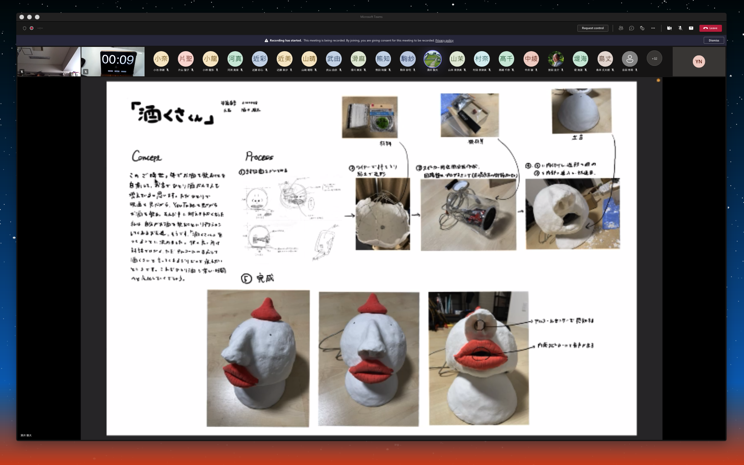
Task: Click the 宮田 photo avatar
Action: [556, 59]
